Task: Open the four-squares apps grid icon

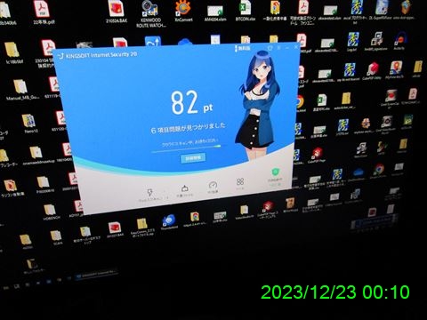Action: coord(240,181)
